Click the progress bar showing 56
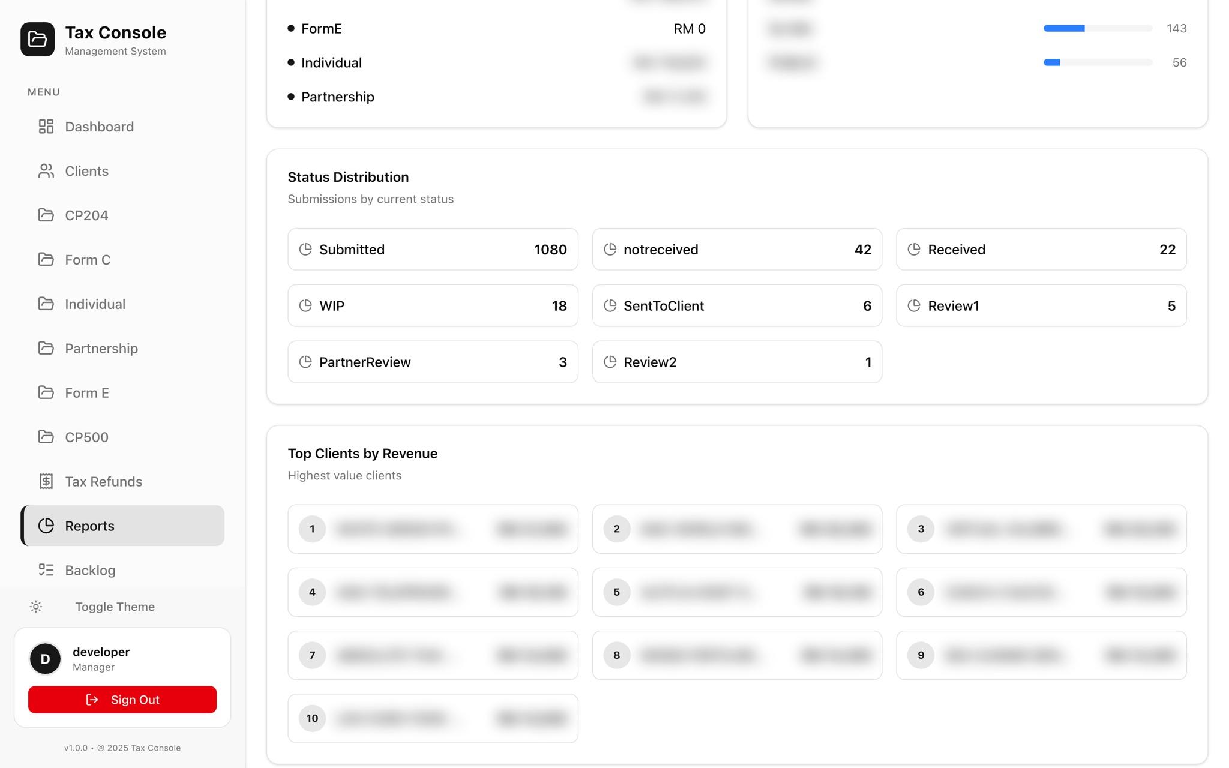The height and width of the screenshot is (768, 1229). (x=1098, y=62)
